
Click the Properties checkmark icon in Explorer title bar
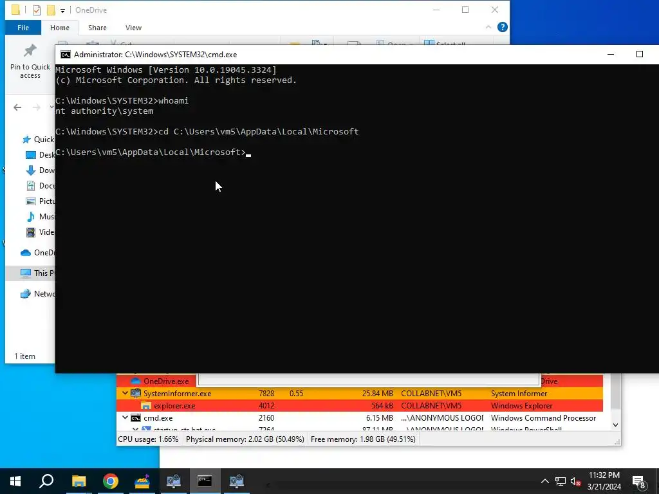coord(37,10)
